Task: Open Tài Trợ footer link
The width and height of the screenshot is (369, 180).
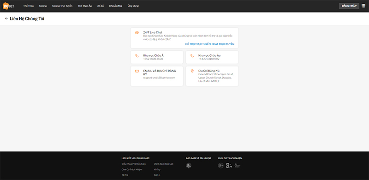Action: coord(125,175)
